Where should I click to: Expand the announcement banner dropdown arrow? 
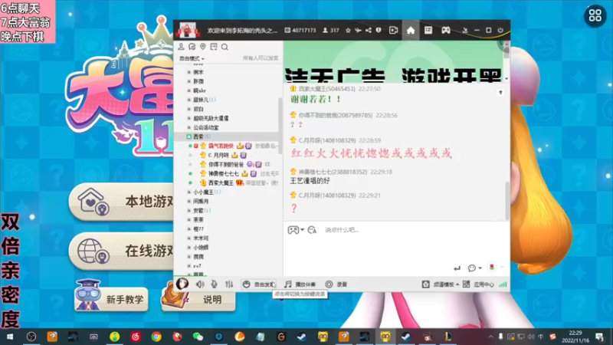click(x=506, y=79)
